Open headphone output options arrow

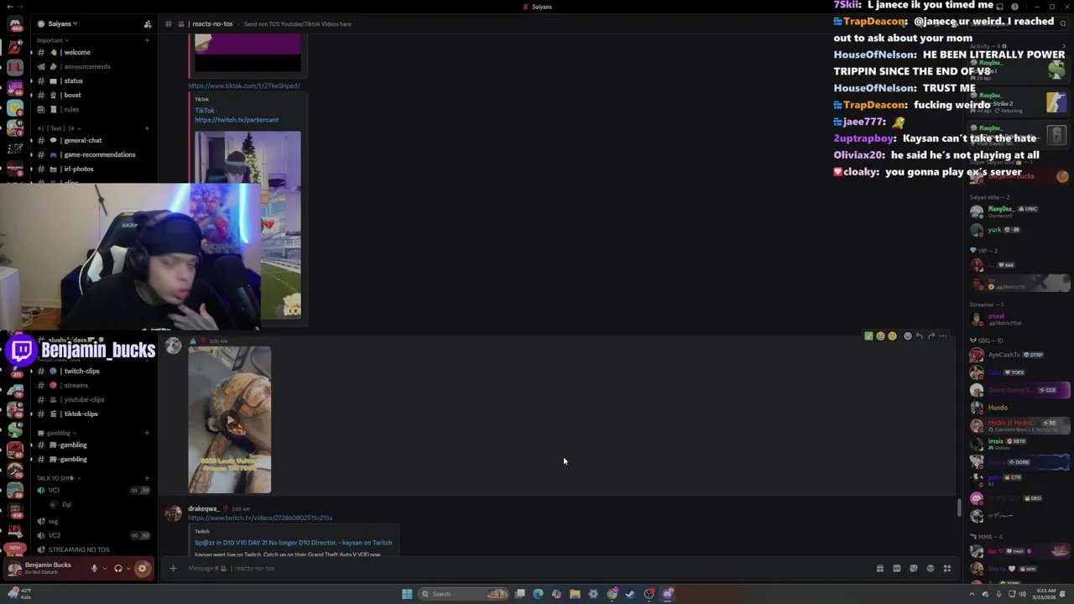click(128, 569)
